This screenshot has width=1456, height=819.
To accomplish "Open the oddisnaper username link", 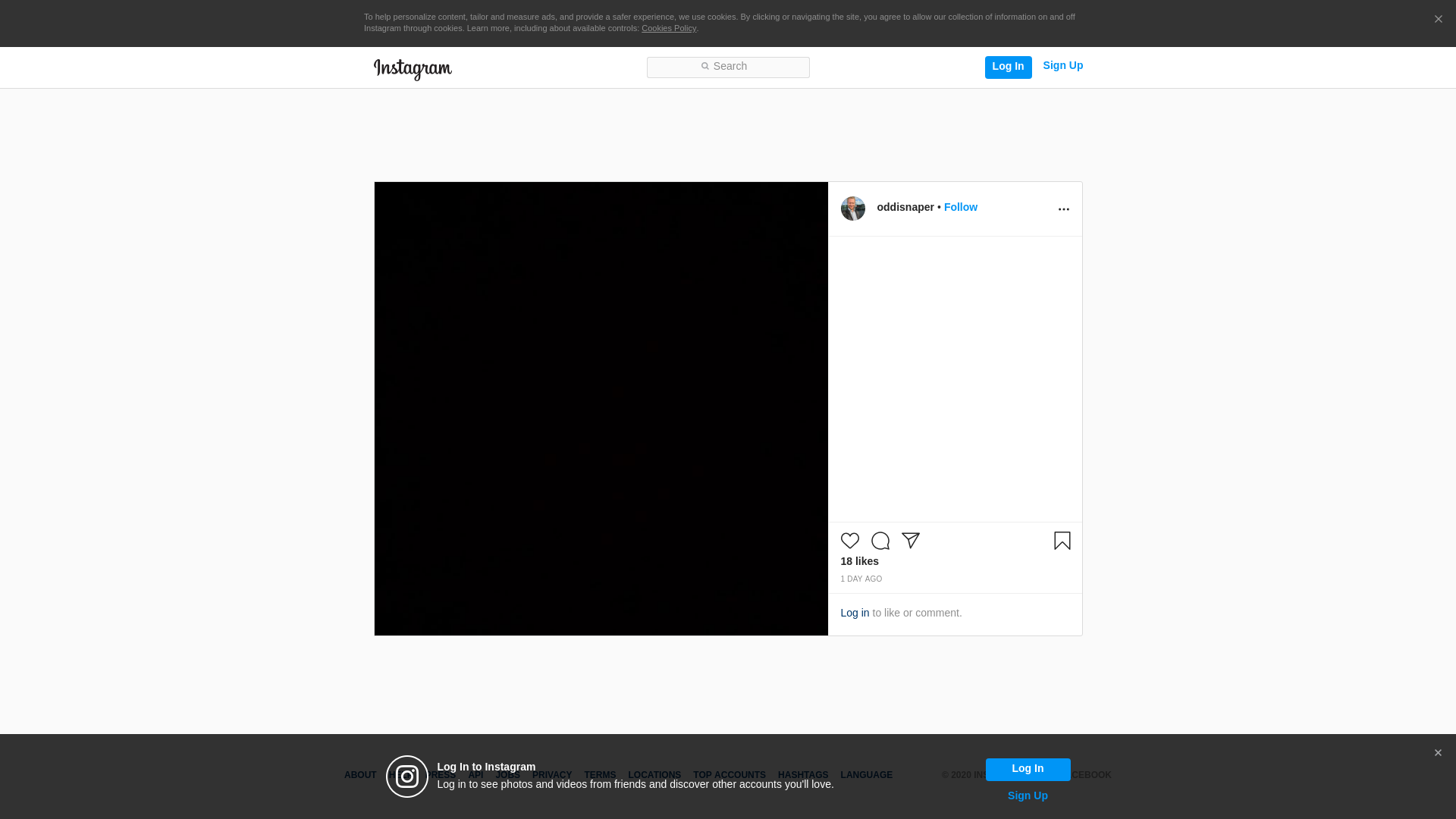I will tap(905, 207).
